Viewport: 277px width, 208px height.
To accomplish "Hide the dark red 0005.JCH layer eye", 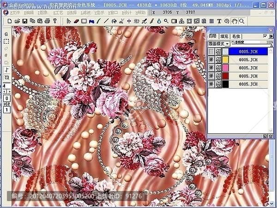I will [211, 76].
